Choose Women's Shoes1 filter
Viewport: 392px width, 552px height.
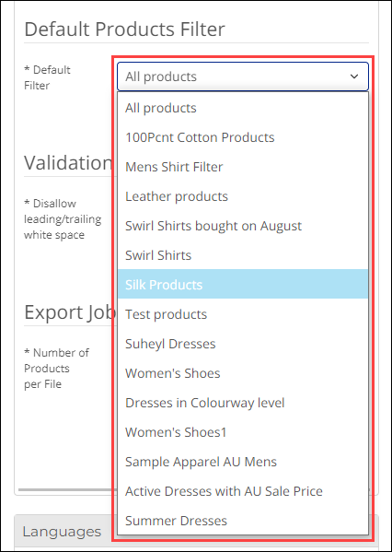point(243,432)
